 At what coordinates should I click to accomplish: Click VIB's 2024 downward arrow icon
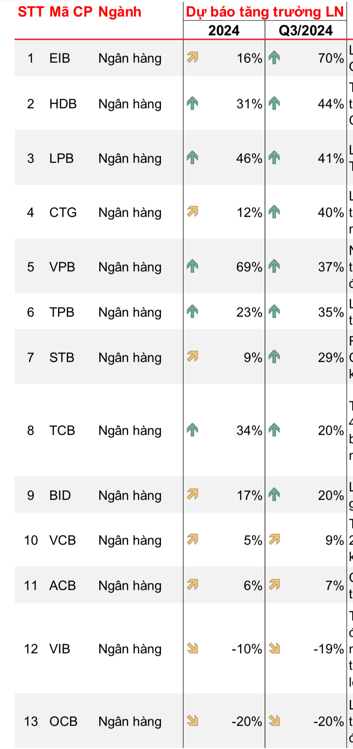tap(193, 648)
